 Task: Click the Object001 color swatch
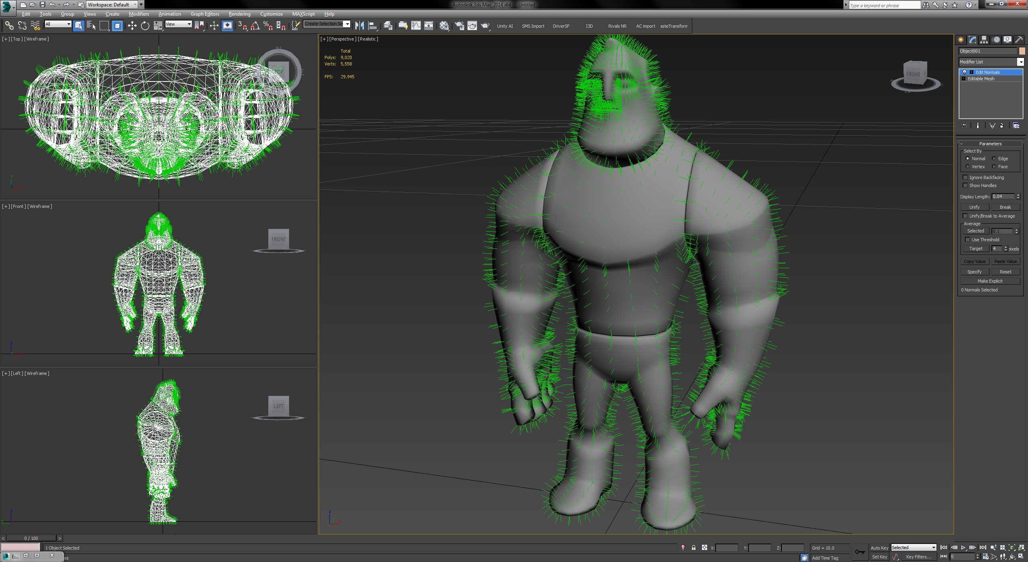(1022, 51)
